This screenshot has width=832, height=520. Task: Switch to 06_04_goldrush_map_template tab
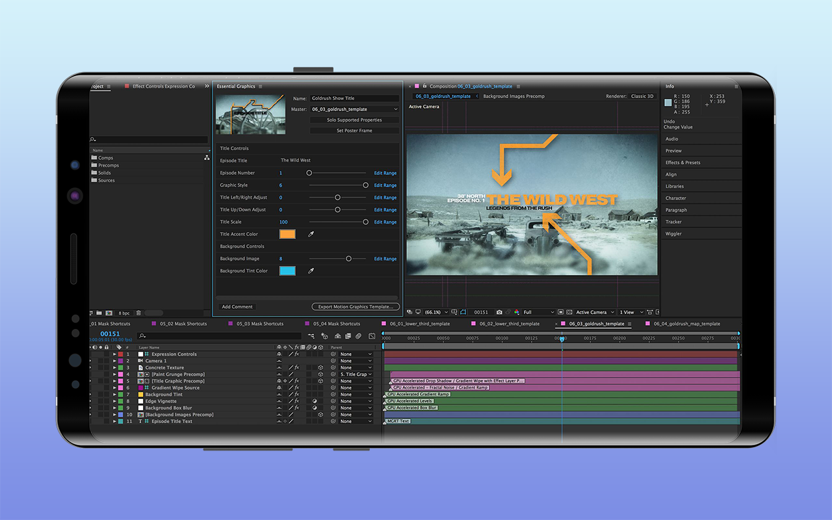[x=687, y=324]
